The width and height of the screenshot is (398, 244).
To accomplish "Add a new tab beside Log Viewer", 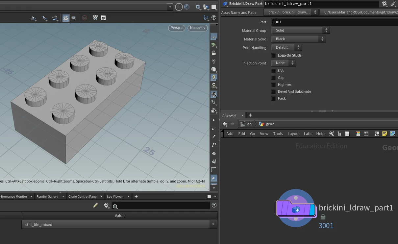I will tap(136, 196).
